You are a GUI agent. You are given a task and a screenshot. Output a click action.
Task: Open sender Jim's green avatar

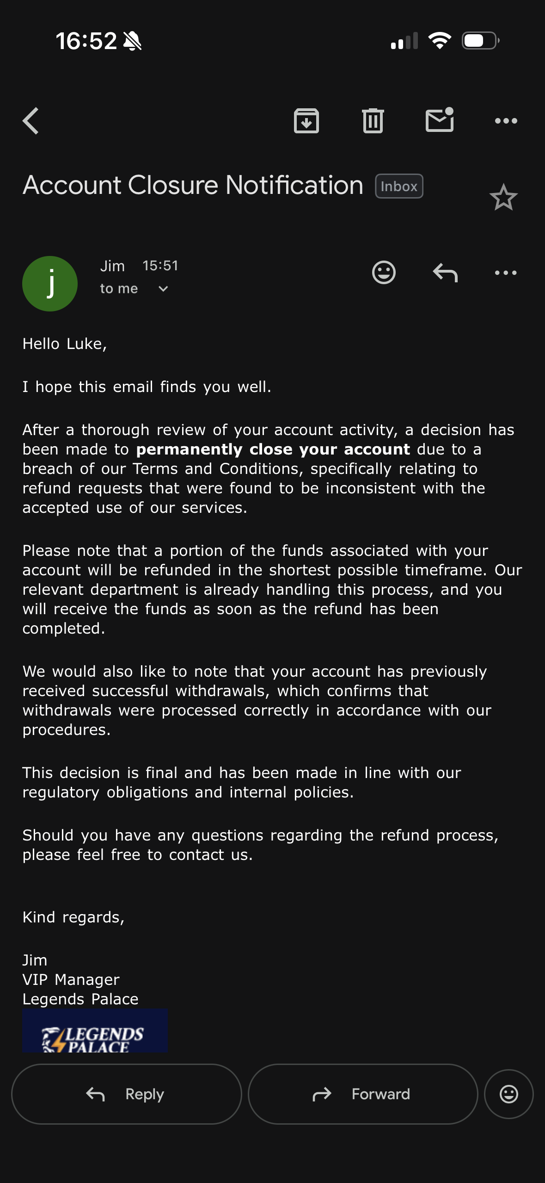pyautogui.click(x=50, y=284)
